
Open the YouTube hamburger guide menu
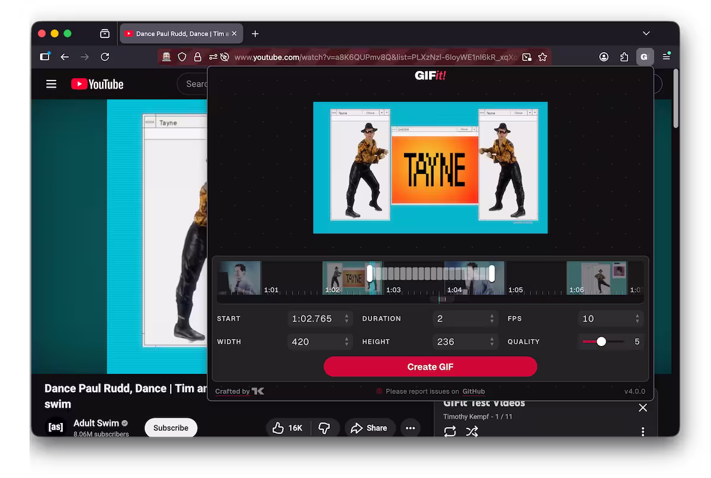click(52, 84)
